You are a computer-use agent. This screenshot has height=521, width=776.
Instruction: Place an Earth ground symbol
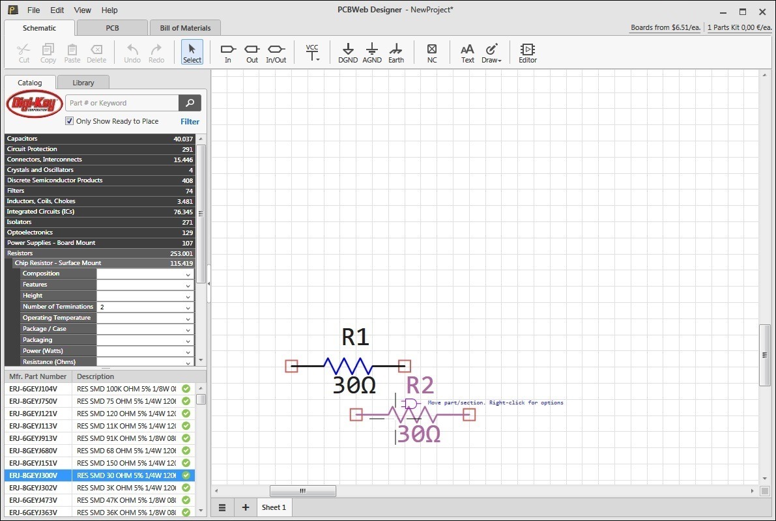(396, 53)
